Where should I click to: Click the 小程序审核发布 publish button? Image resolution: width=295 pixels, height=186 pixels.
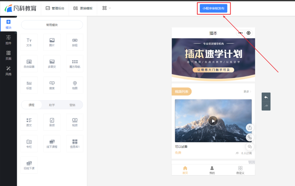213,9
